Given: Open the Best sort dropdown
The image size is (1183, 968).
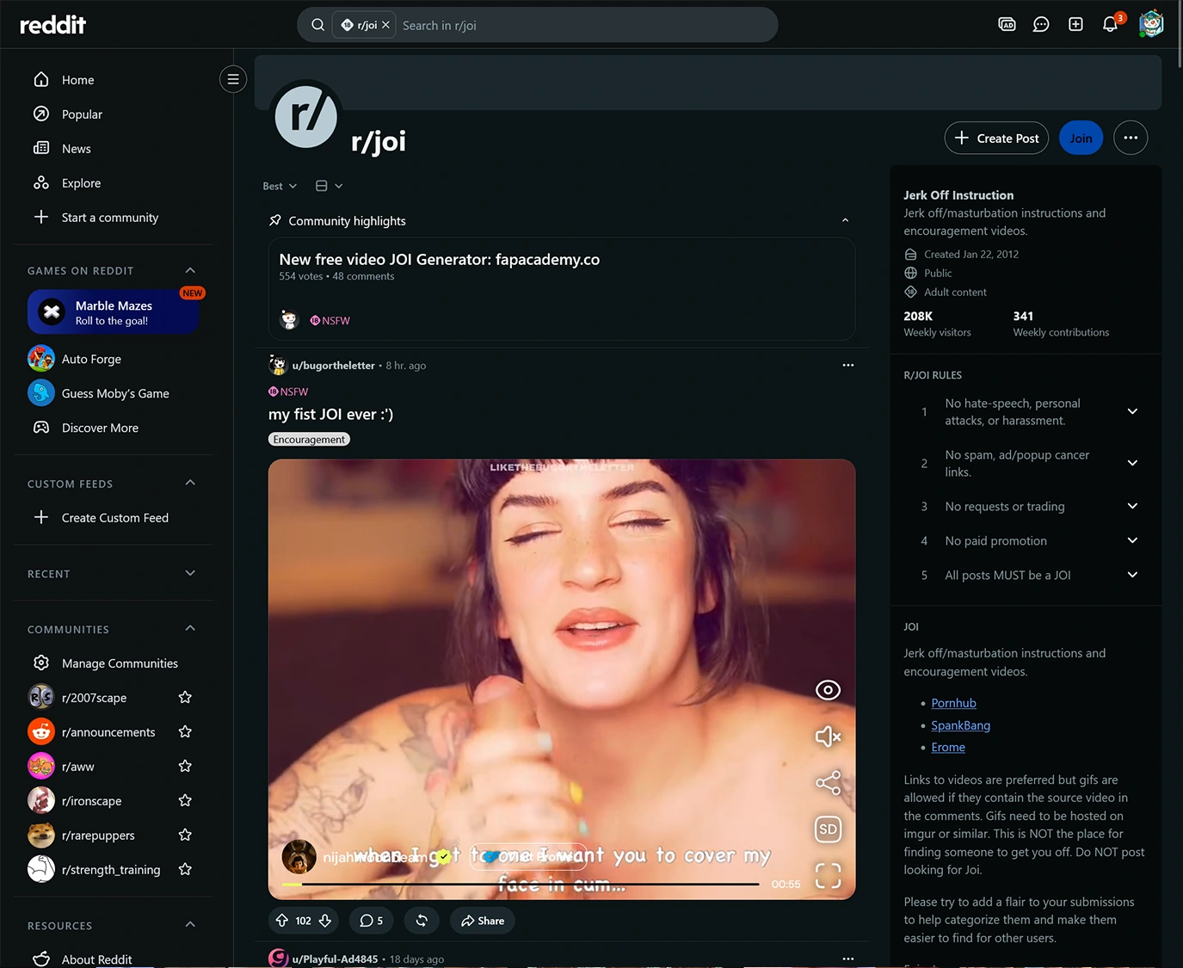Looking at the screenshot, I should (280, 186).
